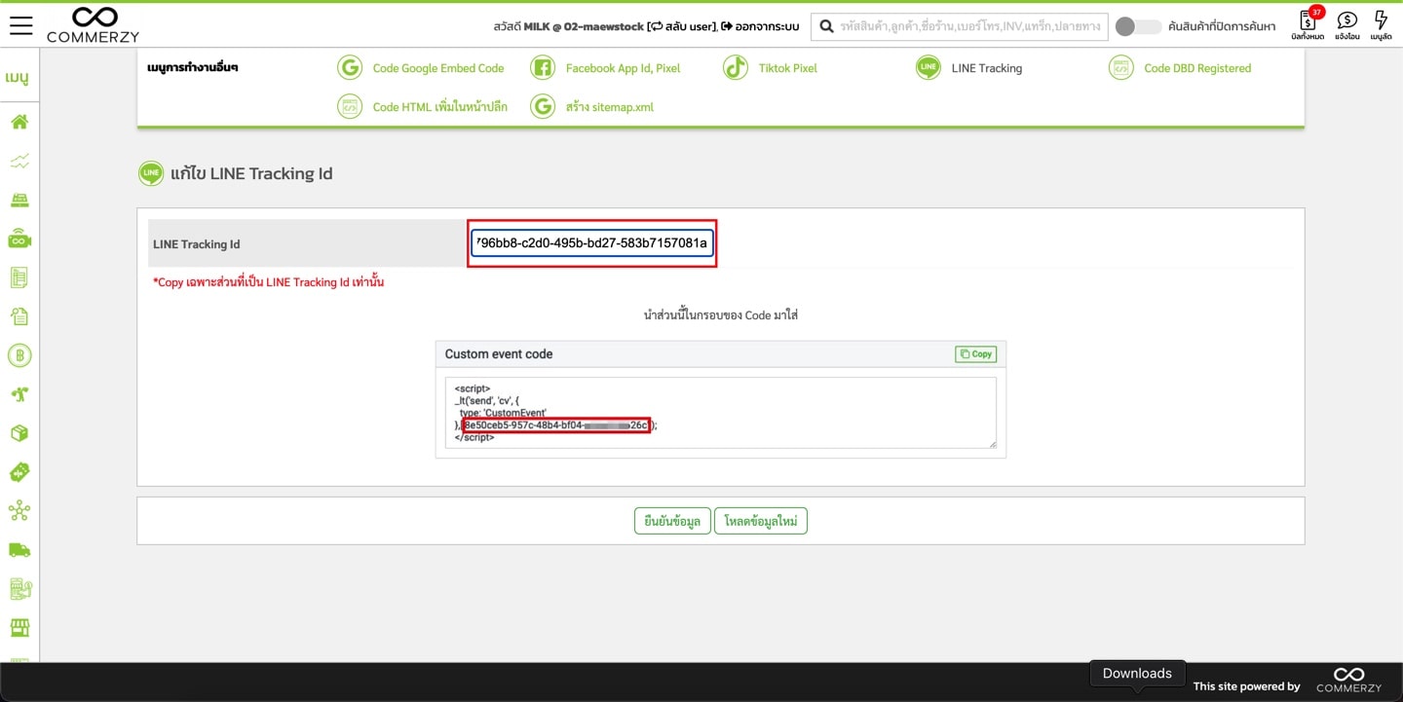1403x702 pixels.
Task: Click the all bills icon with badge
Action: coord(1308,24)
